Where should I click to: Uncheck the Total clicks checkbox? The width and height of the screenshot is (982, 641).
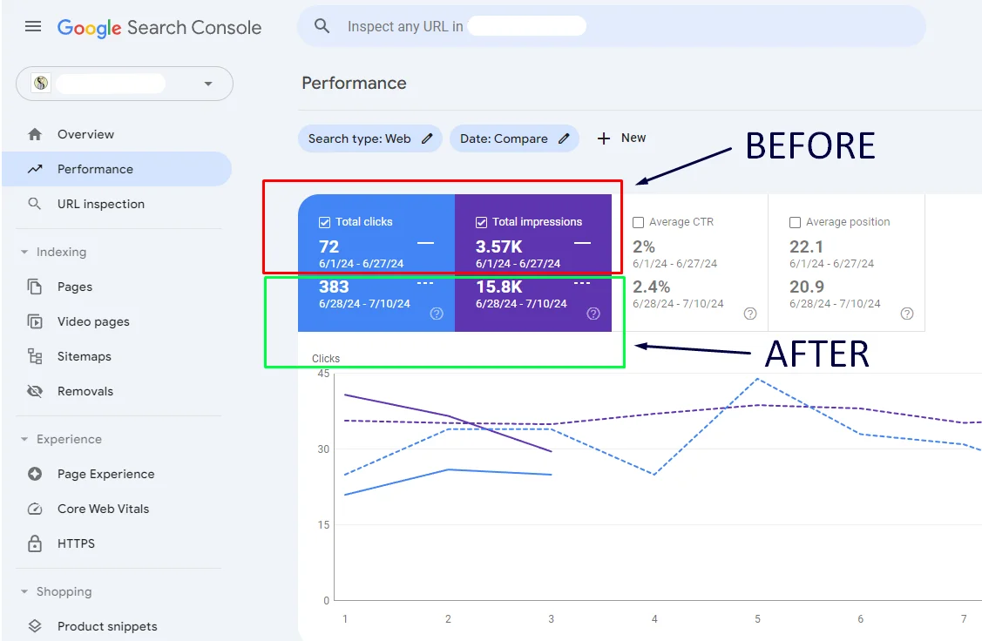pos(324,222)
